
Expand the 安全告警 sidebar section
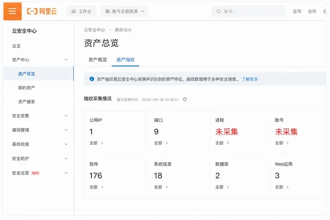click(x=40, y=116)
